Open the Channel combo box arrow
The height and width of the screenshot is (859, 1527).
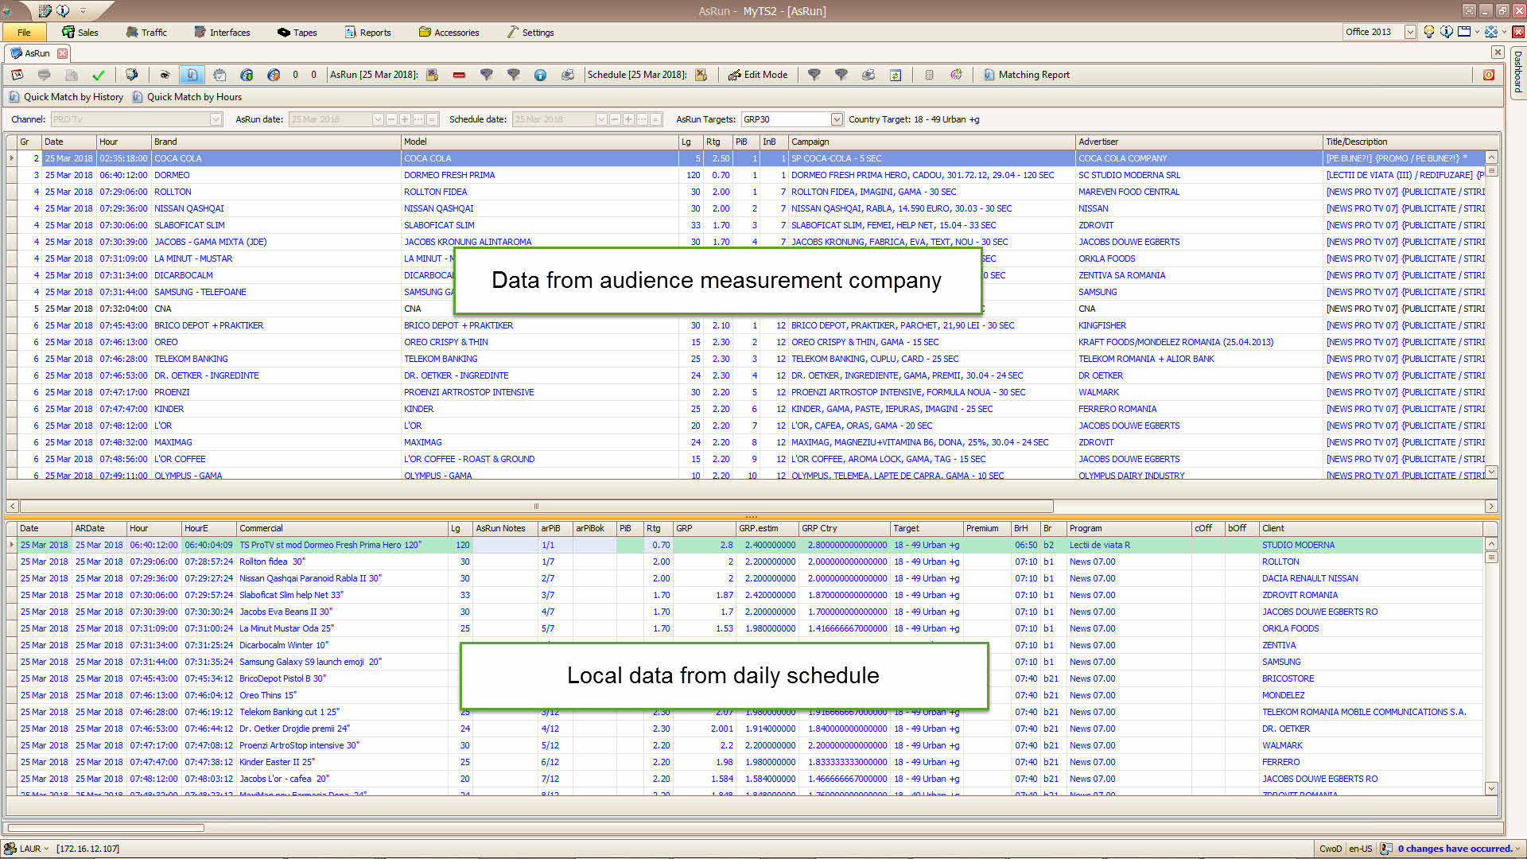point(216,119)
